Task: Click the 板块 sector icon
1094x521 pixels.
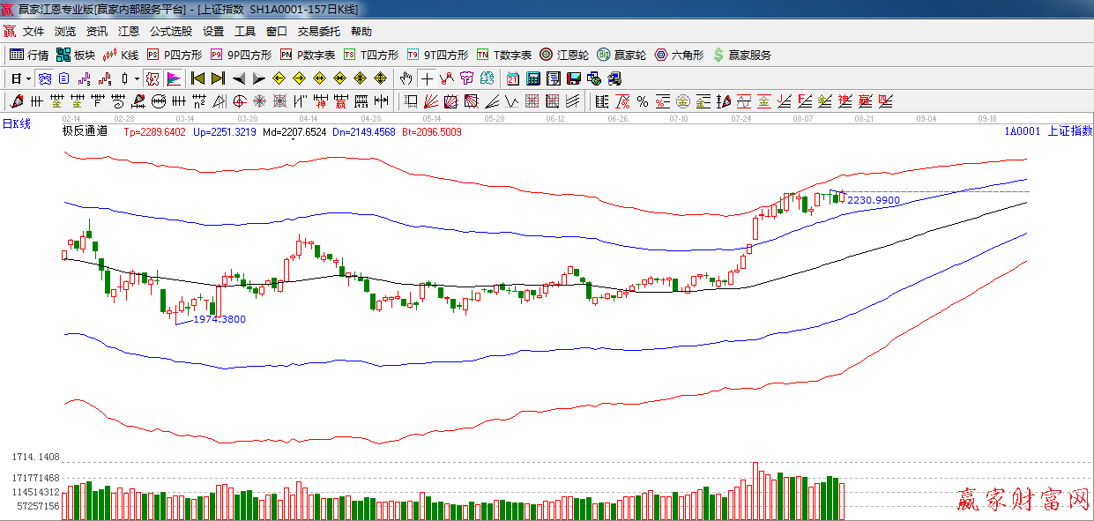Action: [x=75, y=55]
